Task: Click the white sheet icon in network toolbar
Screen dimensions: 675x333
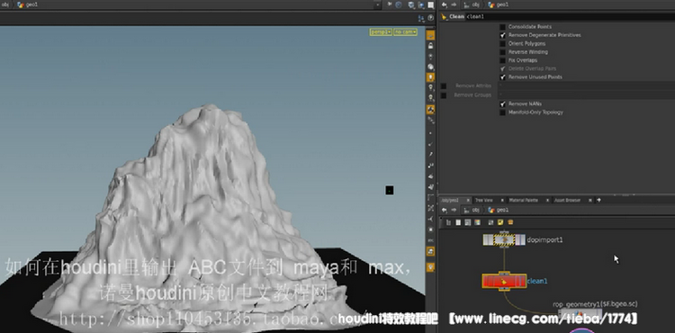Action: coord(458,222)
